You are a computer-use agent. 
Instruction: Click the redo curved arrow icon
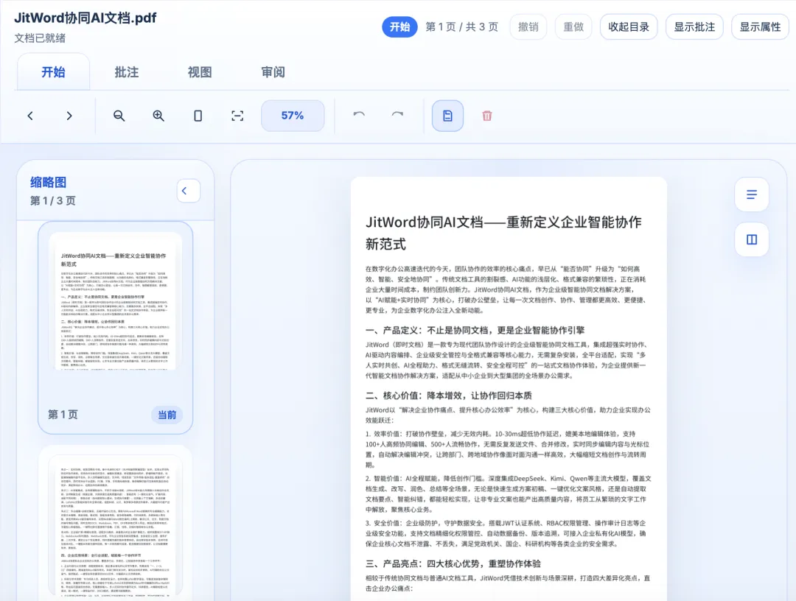click(x=397, y=116)
